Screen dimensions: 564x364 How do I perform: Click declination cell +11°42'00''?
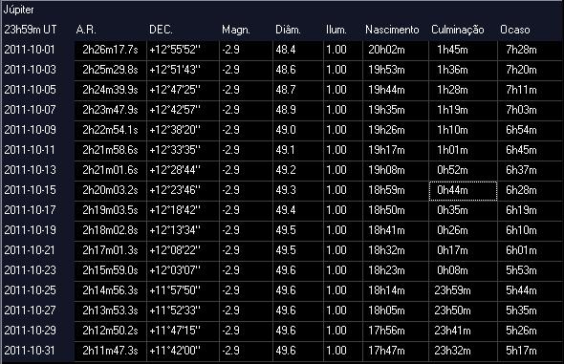(x=184, y=351)
